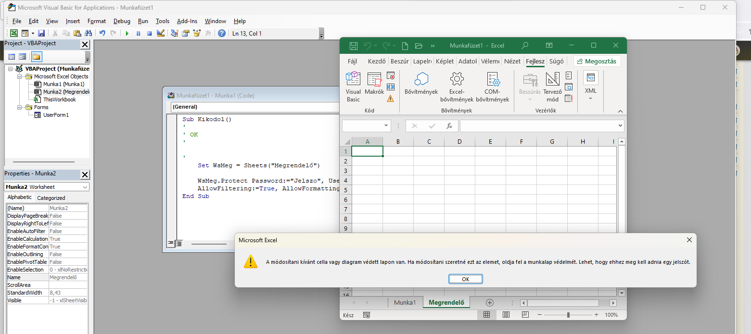Viewport: 751px width, 334px height.
Task: Toggle Tervező mód in Vezérlők group
Action: coord(552,87)
